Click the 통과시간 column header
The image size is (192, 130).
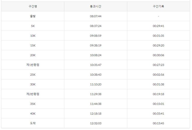[96, 6]
